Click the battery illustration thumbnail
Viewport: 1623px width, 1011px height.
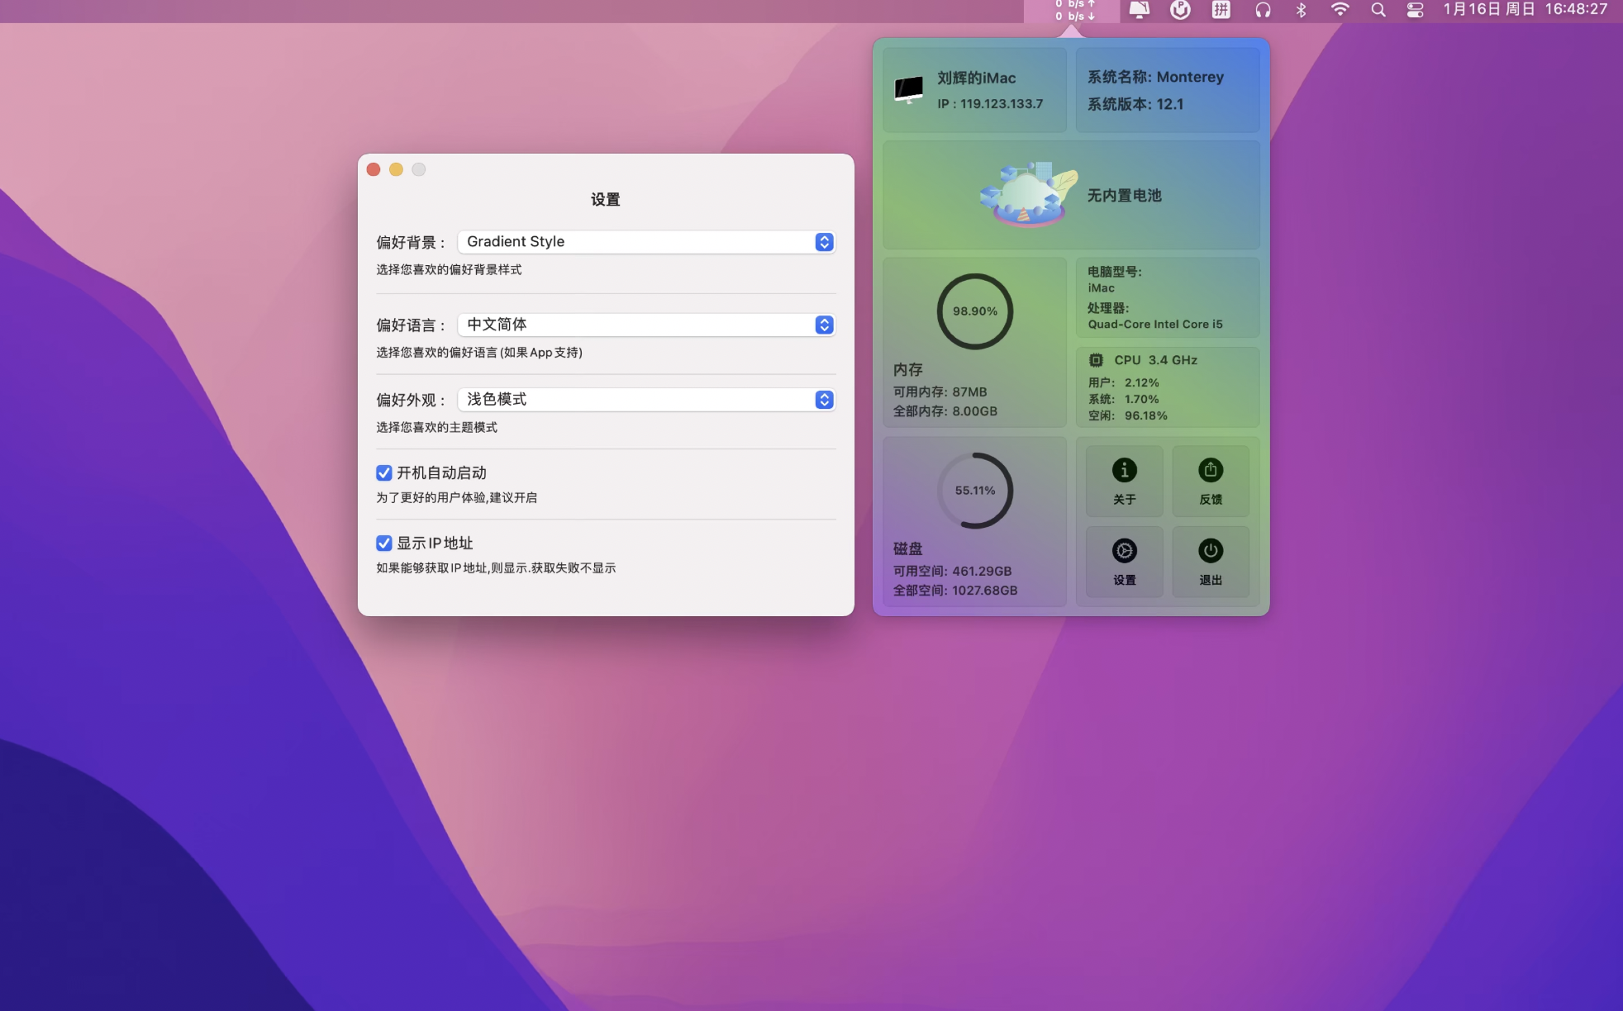1027,195
